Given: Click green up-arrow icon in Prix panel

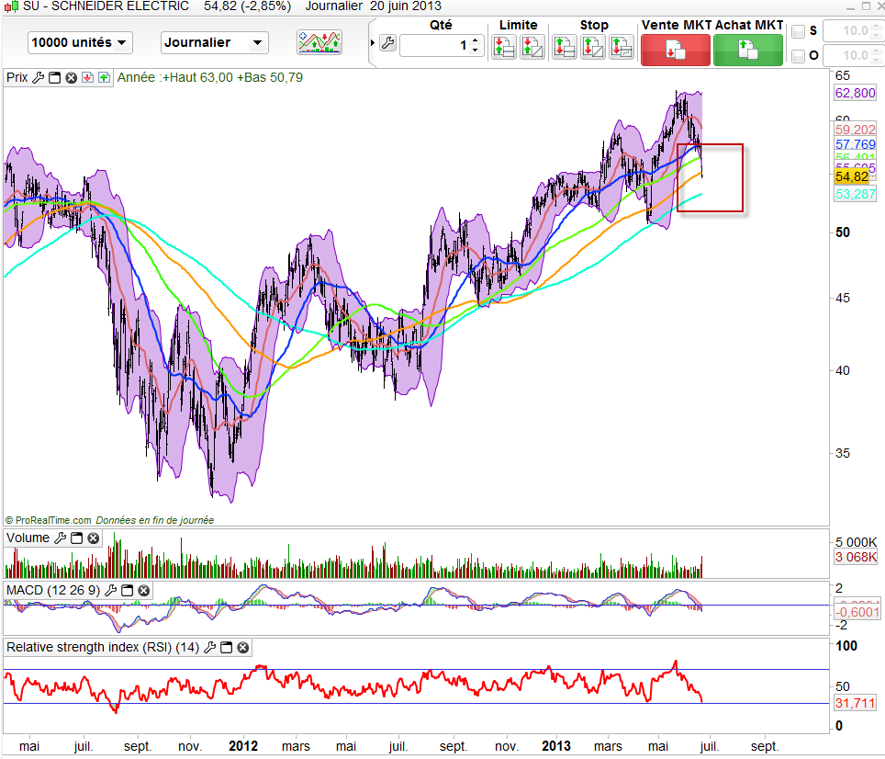Looking at the screenshot, I should (x=103, y=78).
